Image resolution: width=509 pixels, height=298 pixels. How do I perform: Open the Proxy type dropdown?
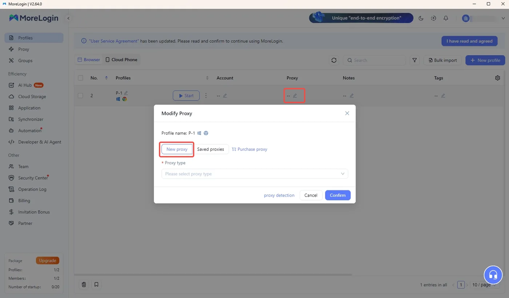[x=254, y=174]
